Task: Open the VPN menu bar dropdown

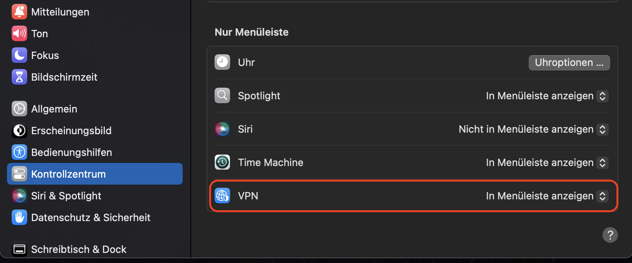Action: click(546, 196)
